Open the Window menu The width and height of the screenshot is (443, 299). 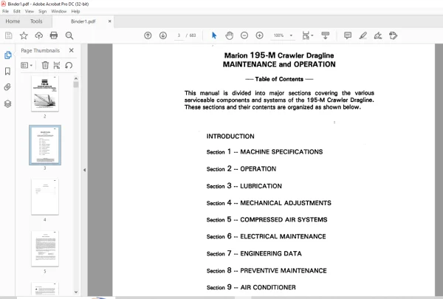[59, 11]
